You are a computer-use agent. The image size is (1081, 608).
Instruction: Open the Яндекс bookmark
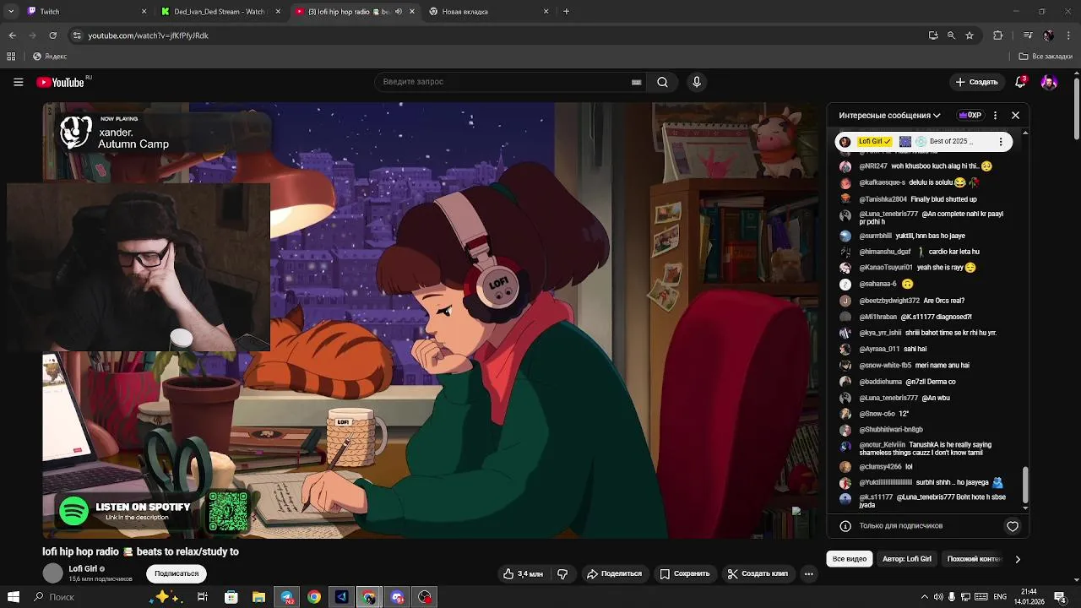click(50, 57)
